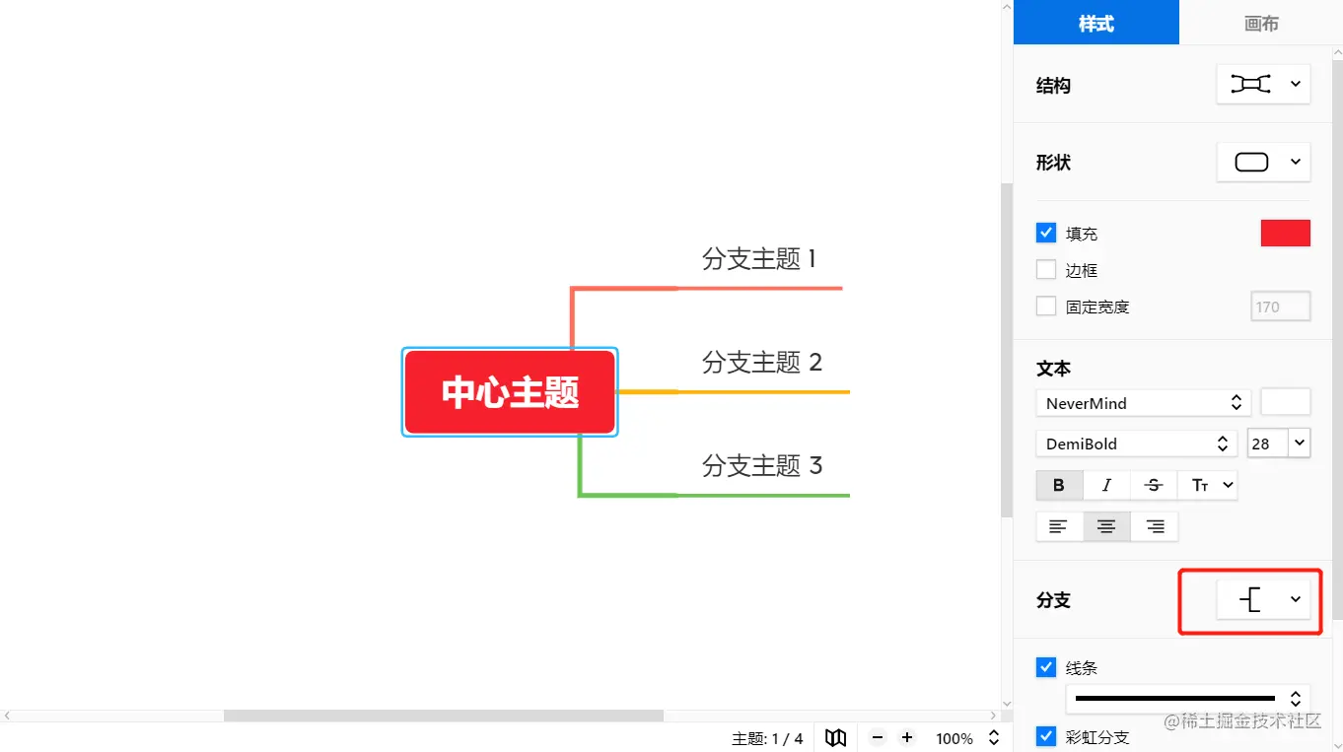This screenshot has width=1343, height=752.
Task: Open the NeverMind font family dropdown
Action: (1143, 403)
